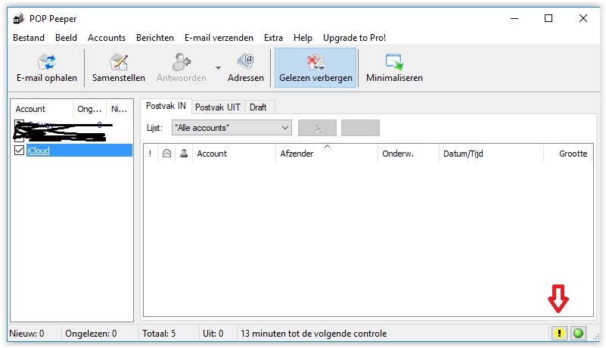
Task: Sort messages by Afzender column
Action: pos(327,154)
